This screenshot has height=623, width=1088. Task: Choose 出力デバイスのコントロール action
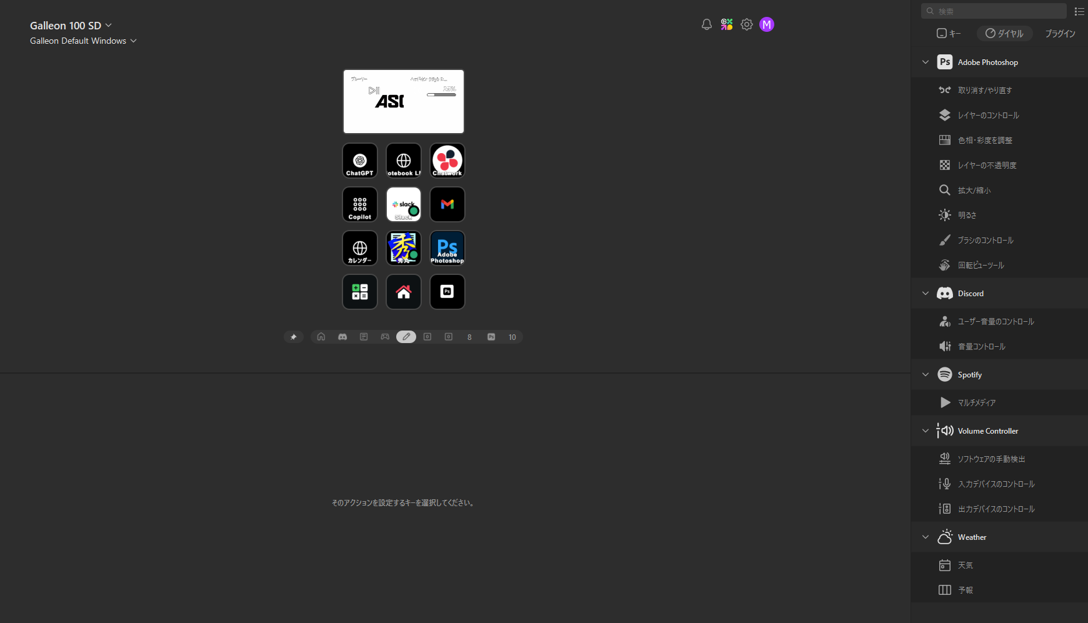click(x=999, y=509)
